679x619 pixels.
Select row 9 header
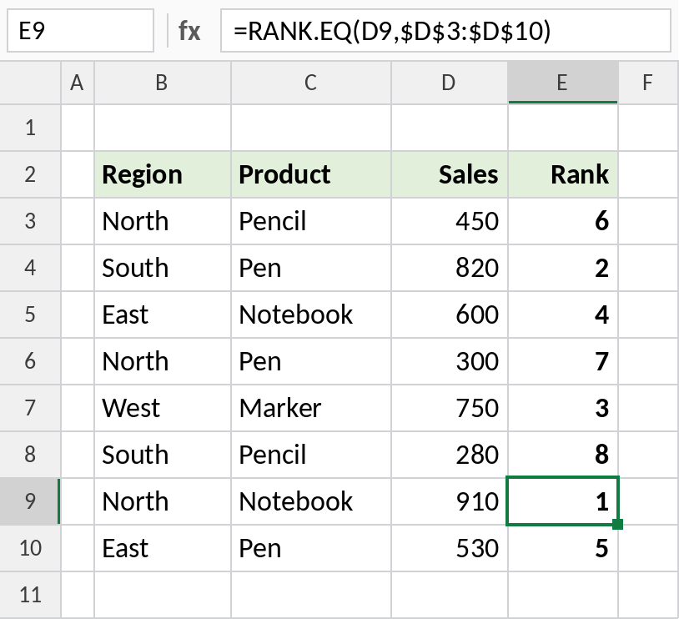point(30,501)
